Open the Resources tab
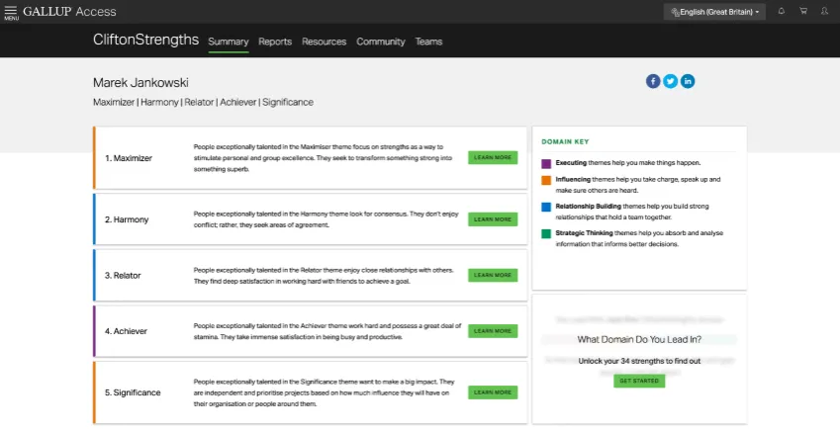The height and width of the screenshot is (433, 840). click(x=325, y=42)
